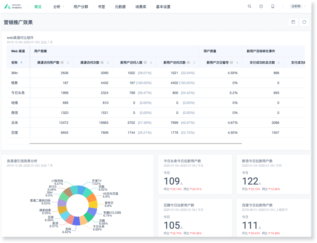Open the search magnifier icon

(x=249, y=7)
